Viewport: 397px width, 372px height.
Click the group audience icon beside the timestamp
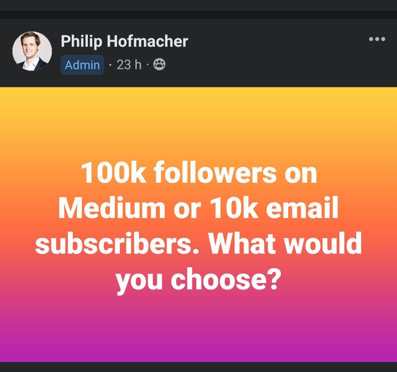(x=159, y=65)
